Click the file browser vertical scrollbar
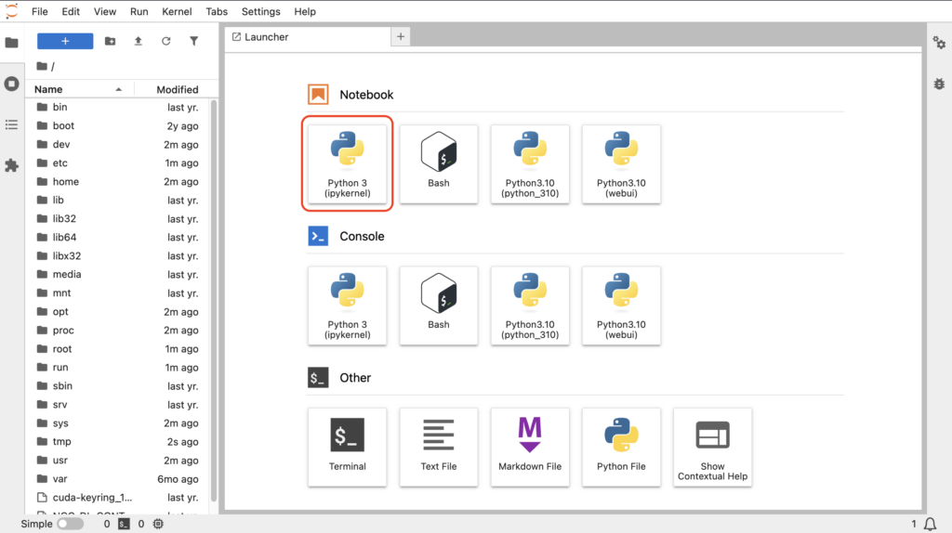Image resolution: width=952 pixels, height=533 pixels. (x=214, y=300)
